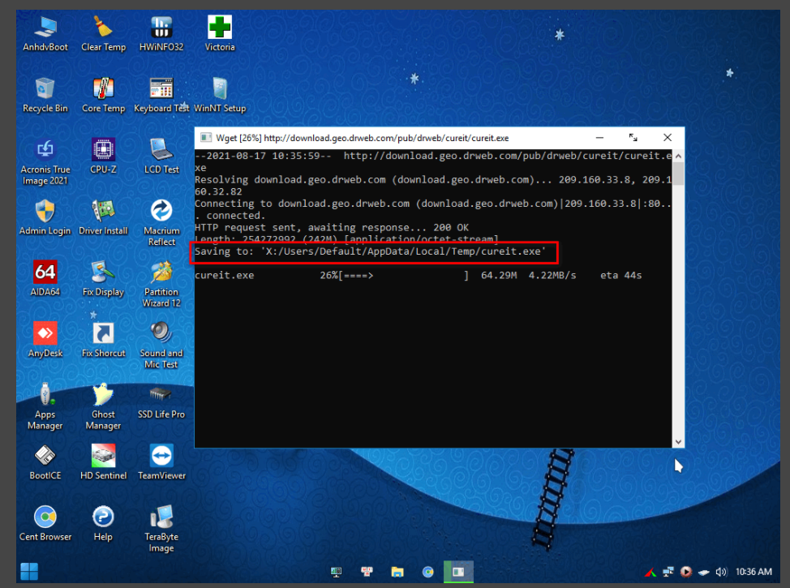Open Sound and Mic Test icon
The image size is (790, 588).
pos(161,346)
